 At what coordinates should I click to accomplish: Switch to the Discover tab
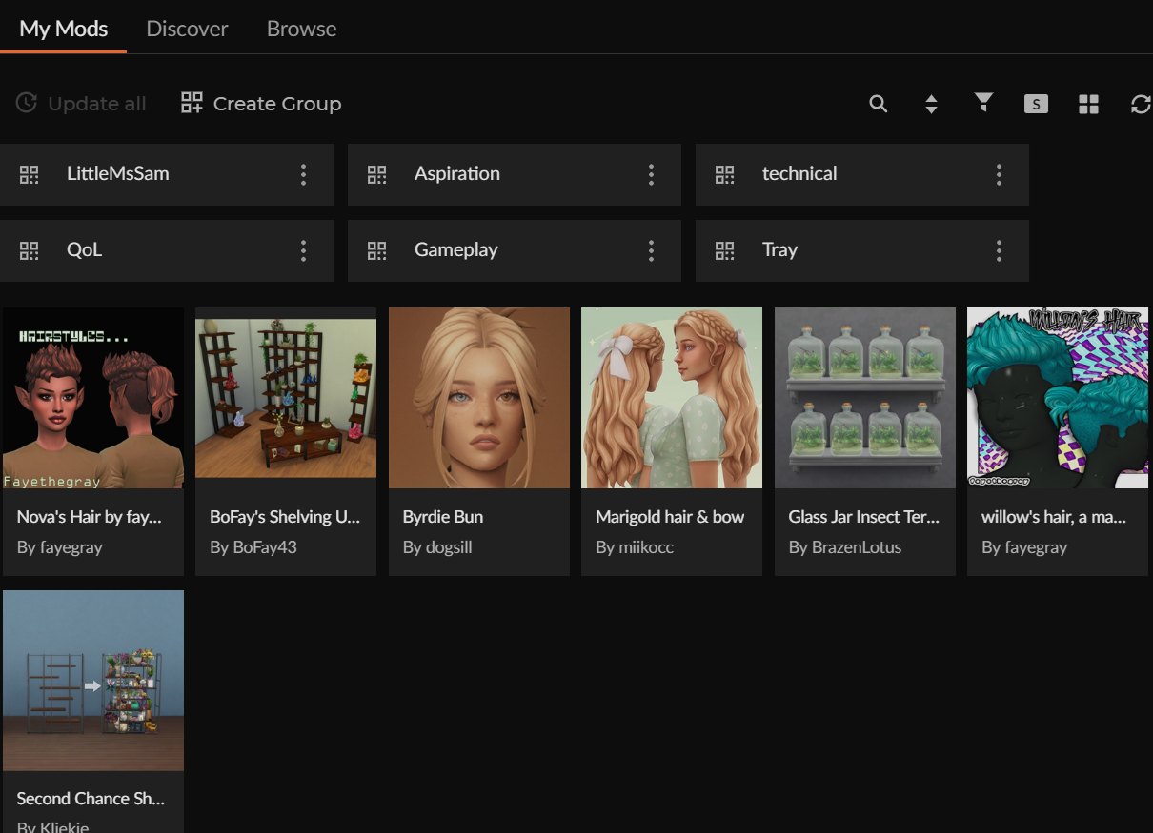[x=187, y=29]
